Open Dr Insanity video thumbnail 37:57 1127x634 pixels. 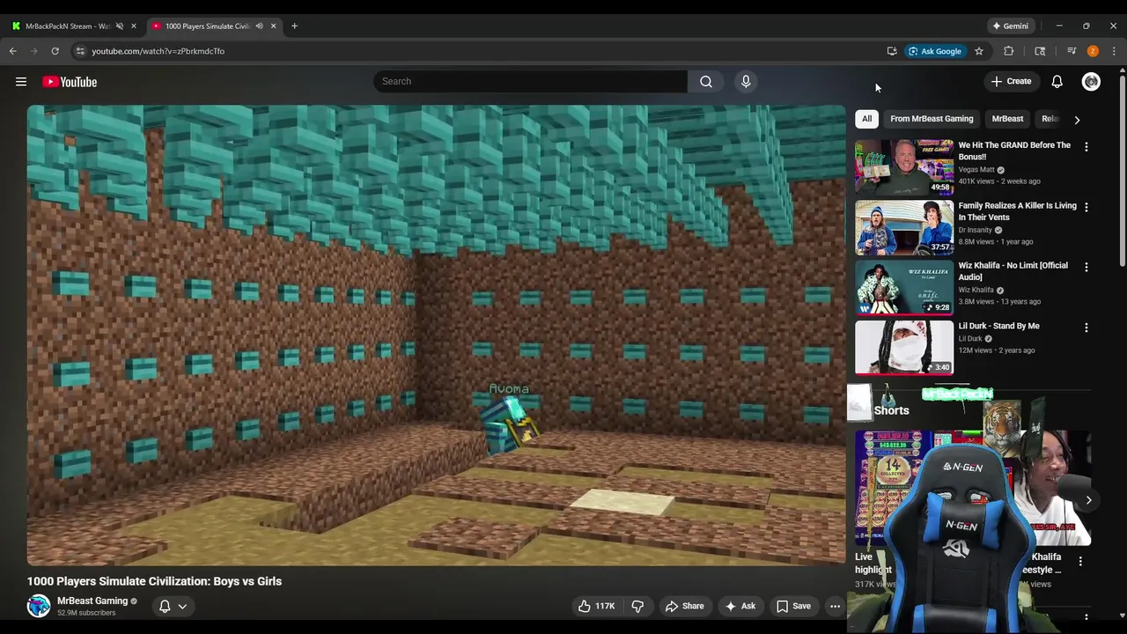pyautogui.click(x=904, y=227)
